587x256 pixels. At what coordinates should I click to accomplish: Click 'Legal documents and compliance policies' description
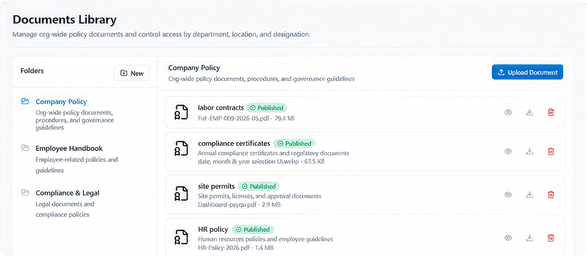point(65,210)
